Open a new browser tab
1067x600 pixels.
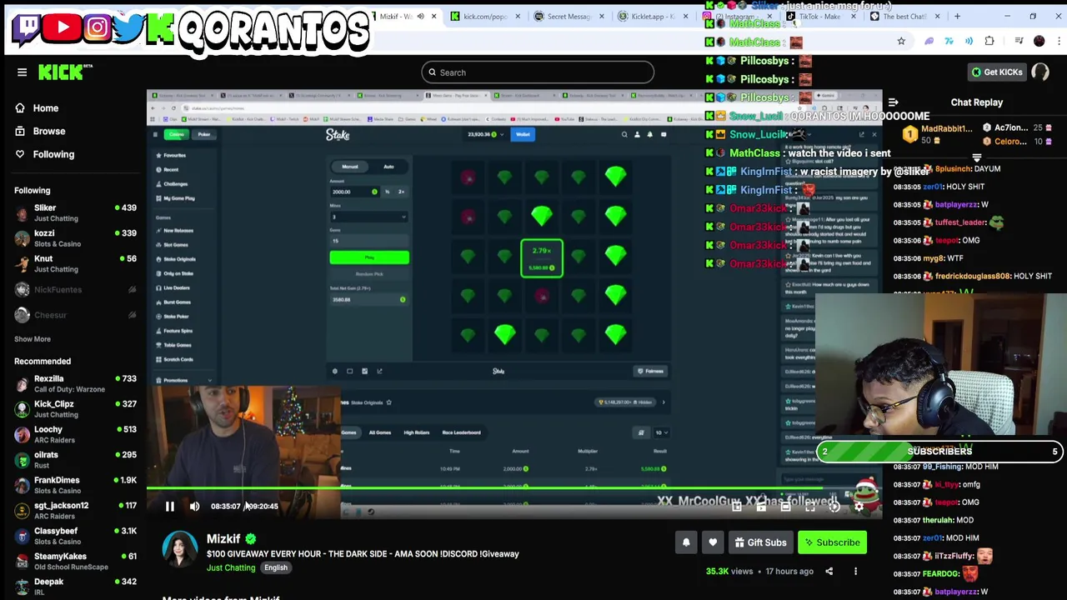click(957, 16)
